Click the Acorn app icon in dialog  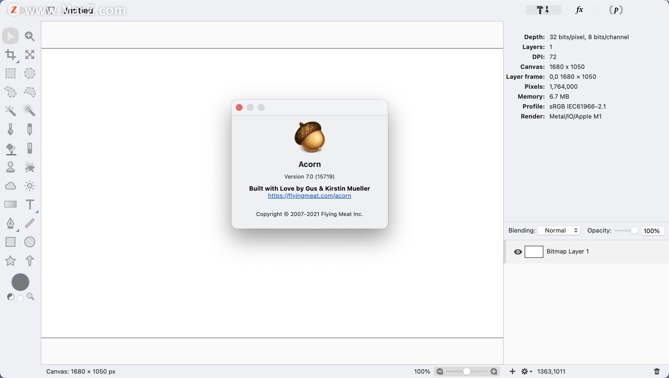(310, 137)
